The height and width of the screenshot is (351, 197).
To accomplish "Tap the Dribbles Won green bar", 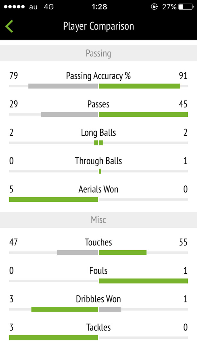I will 65,309.
